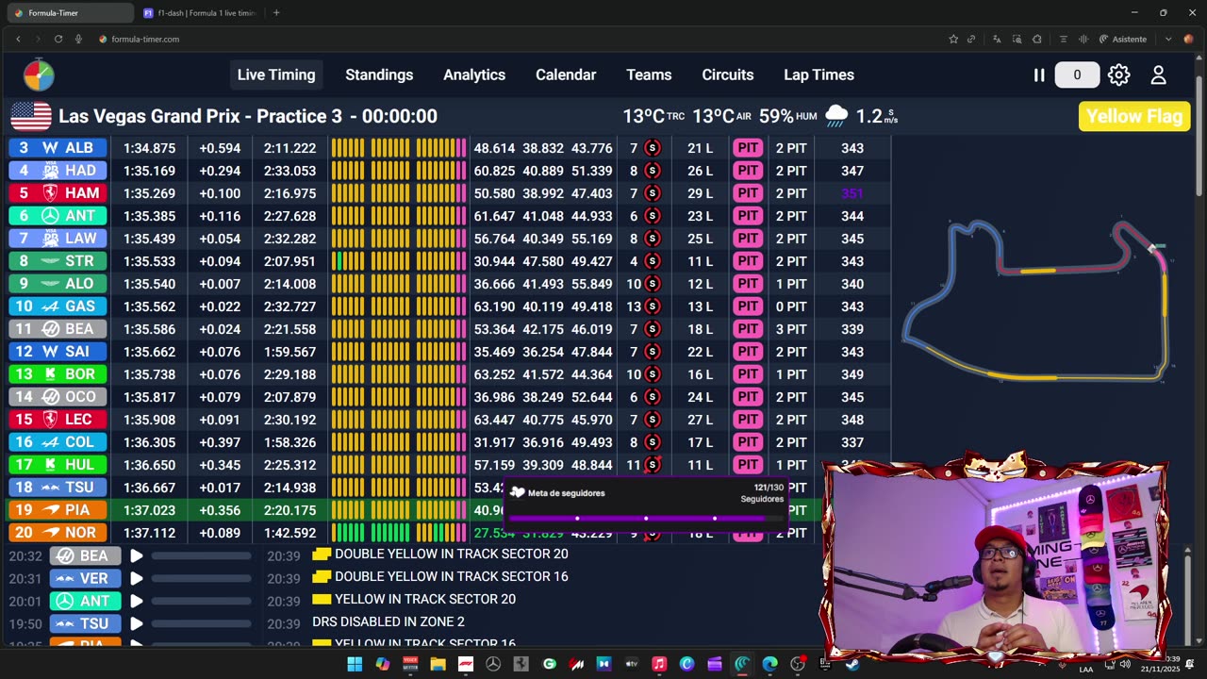Click the soft tyre icon in HAD row
This screenshot has height=679, width=1207.
click(x=652, y=171)
